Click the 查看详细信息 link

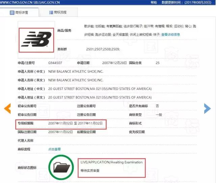pyautogui.click(x=170, y=35)
